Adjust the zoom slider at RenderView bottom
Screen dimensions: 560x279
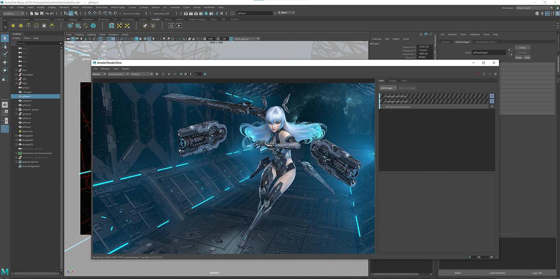point(478,257)
